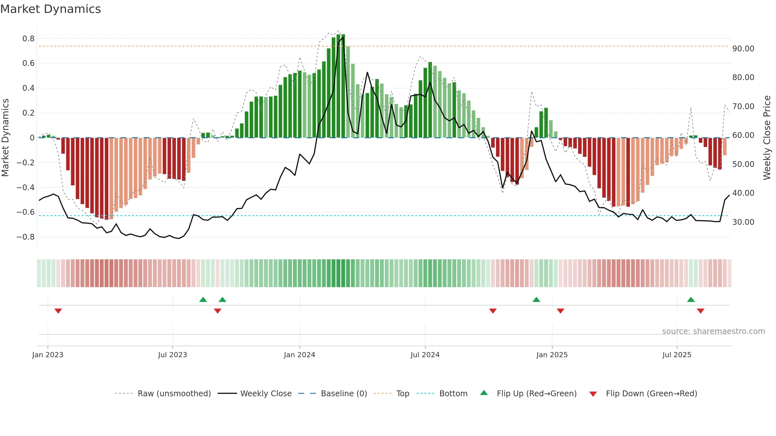Viewport: 776px width, 436px height.
Task: Click the −0.4 left axis tick label
Action: (x=26, y=188)
